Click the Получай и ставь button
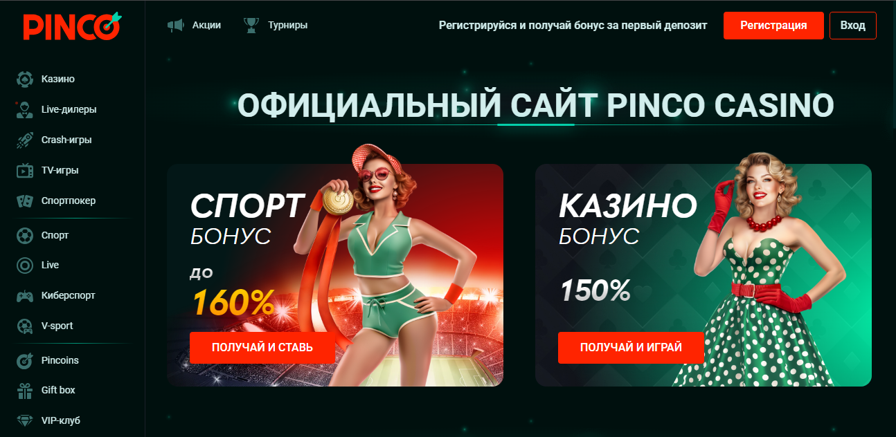Viewport: 896px width, 437px height. tap(262, 348)
